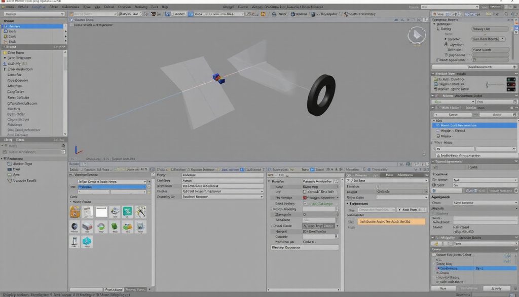The image size is (519, 297).
Task: Select the gray box palette icon
Action: click(88, 227)
